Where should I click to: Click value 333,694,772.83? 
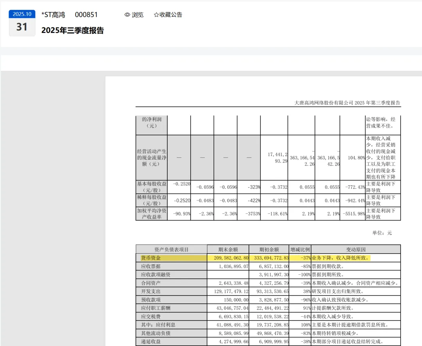(271, 258)
